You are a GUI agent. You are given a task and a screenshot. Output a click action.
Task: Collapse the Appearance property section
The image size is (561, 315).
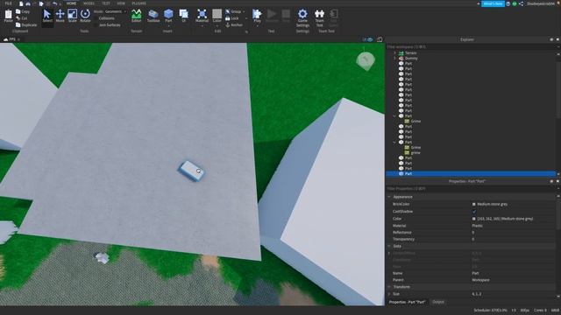pos(389,197)
